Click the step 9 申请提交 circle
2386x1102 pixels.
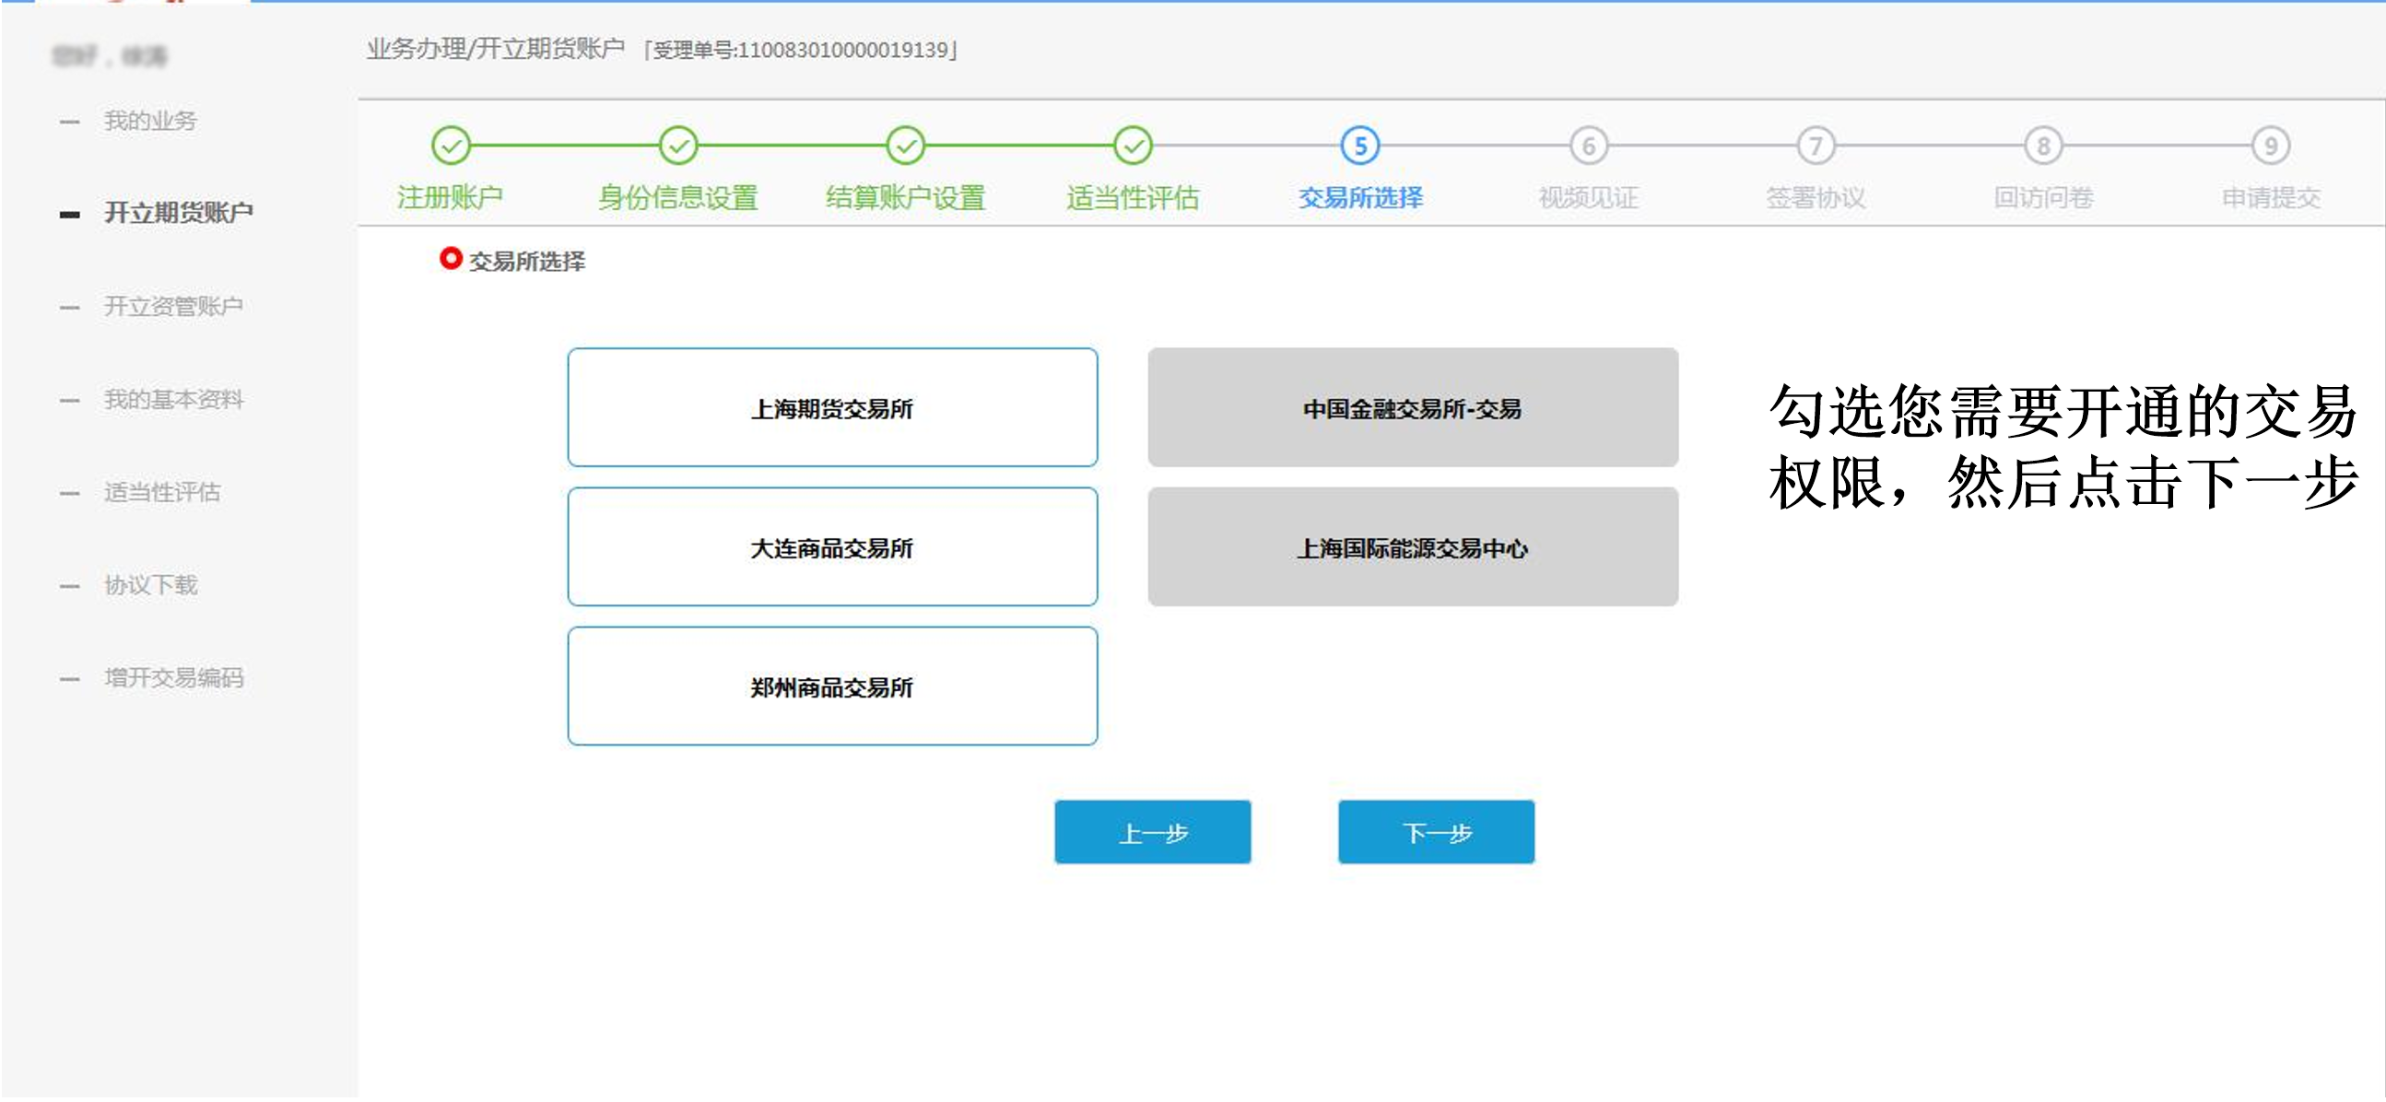point(2270,146)
